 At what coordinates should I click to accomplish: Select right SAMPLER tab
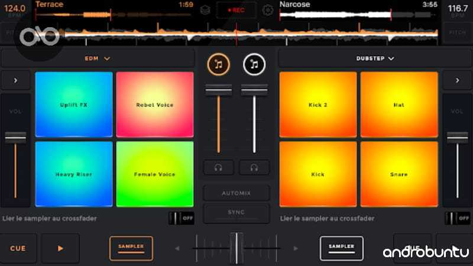pyautogui.click(x=342, y=248)
